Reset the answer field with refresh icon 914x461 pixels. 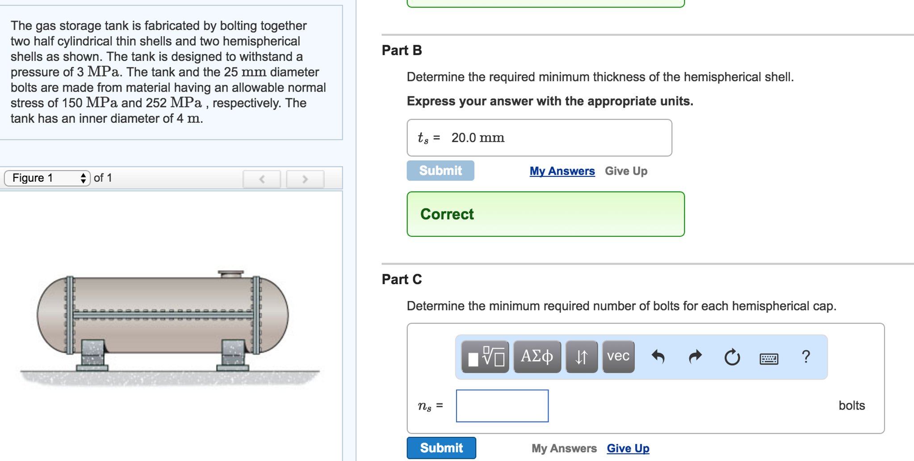click(x=732, y=357)
